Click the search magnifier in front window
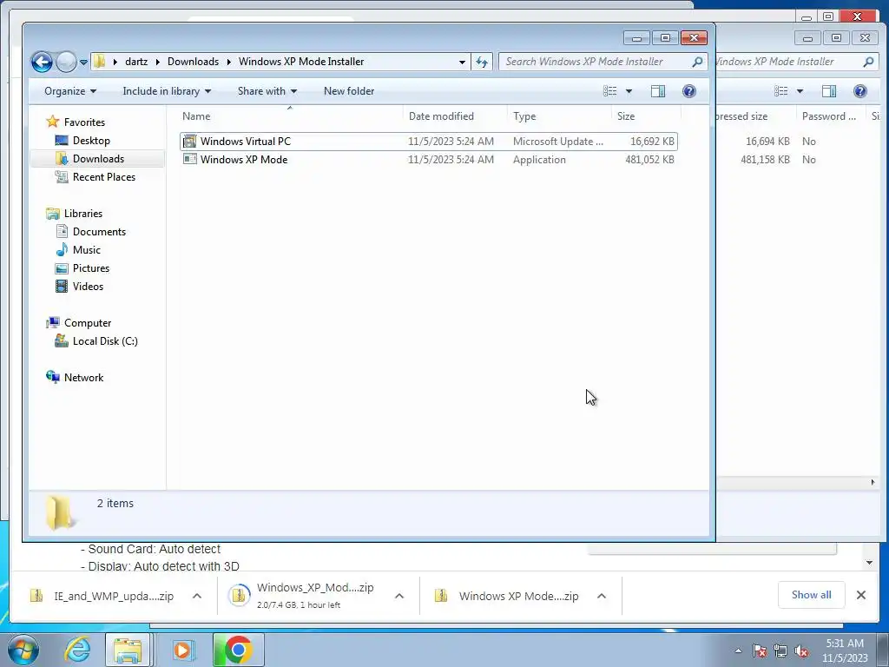The image size is (889, 667). (697, 62)
